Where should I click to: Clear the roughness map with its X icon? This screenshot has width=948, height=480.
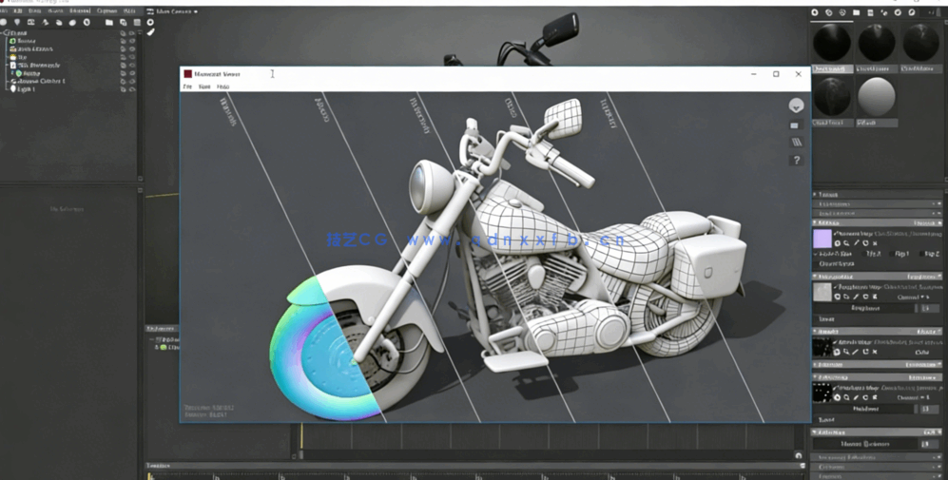875,297
